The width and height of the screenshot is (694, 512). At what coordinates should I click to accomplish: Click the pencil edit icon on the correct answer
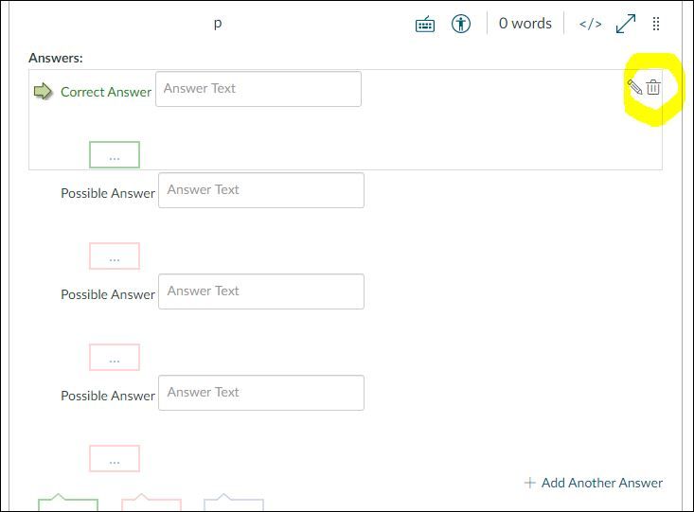634,88
